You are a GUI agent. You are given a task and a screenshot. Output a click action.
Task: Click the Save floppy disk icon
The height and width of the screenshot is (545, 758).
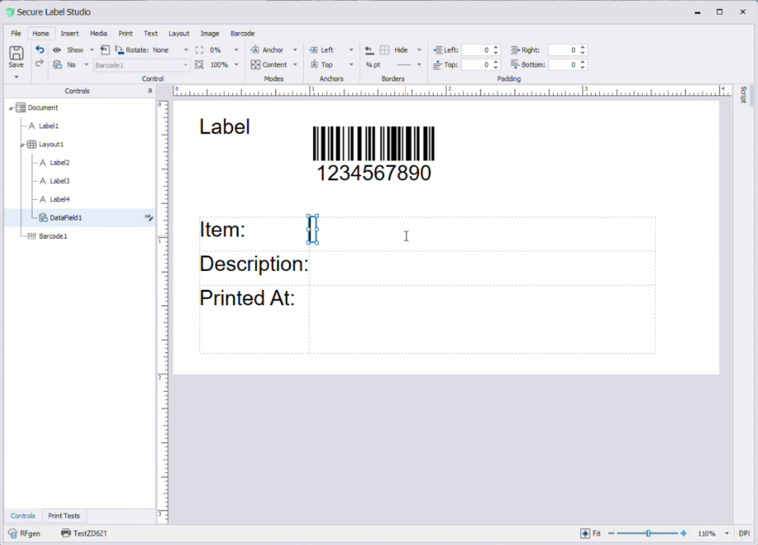point(16,53)
